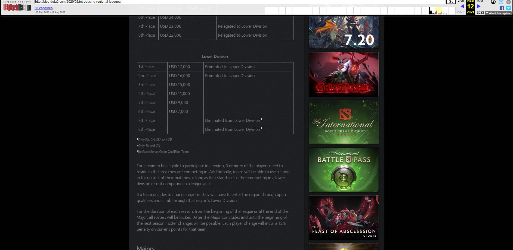513x250 pixels.
Task: Click the Go button next to URL
Action: pos(451,2)
